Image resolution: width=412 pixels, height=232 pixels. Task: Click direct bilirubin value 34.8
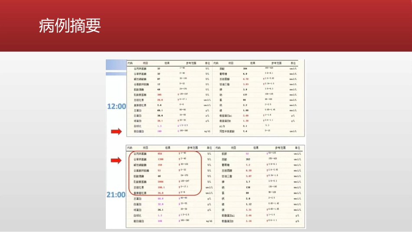pos(160,193)
